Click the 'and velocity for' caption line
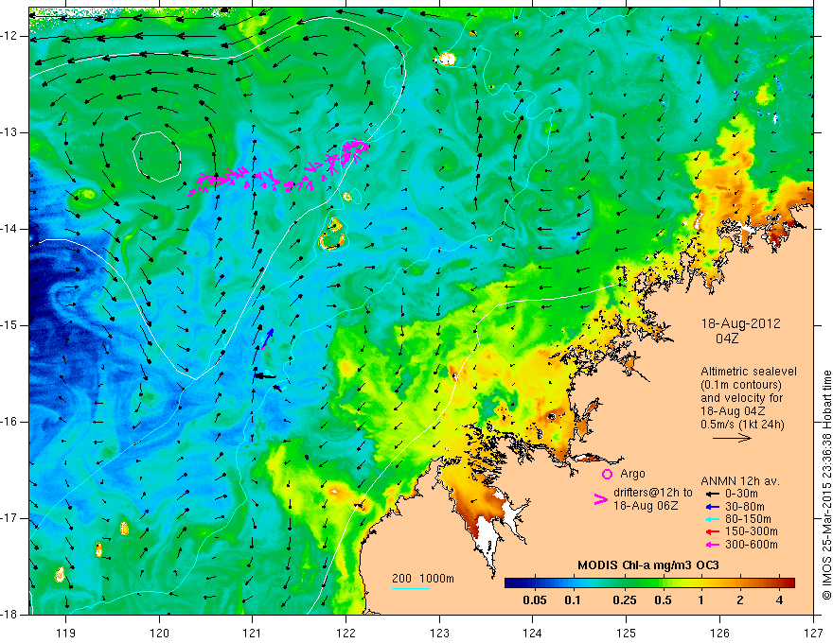The width and height of the screenshot is (833, 643). tap(741, 398)
